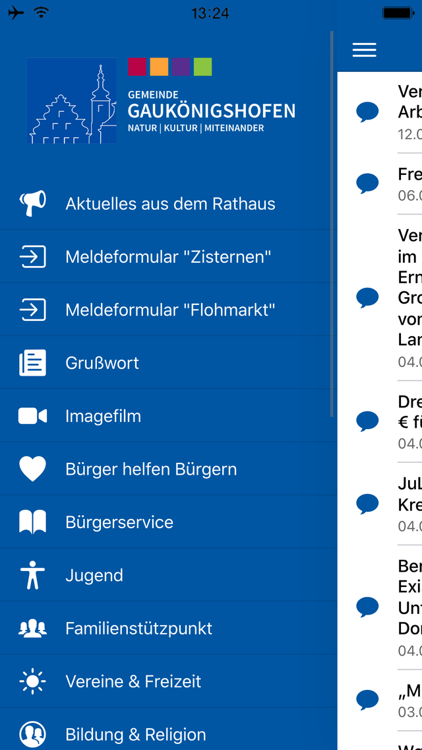Screen dimensions: 422x750
Task: Click the person icon beside Jugend
Action: coord(32,575)
